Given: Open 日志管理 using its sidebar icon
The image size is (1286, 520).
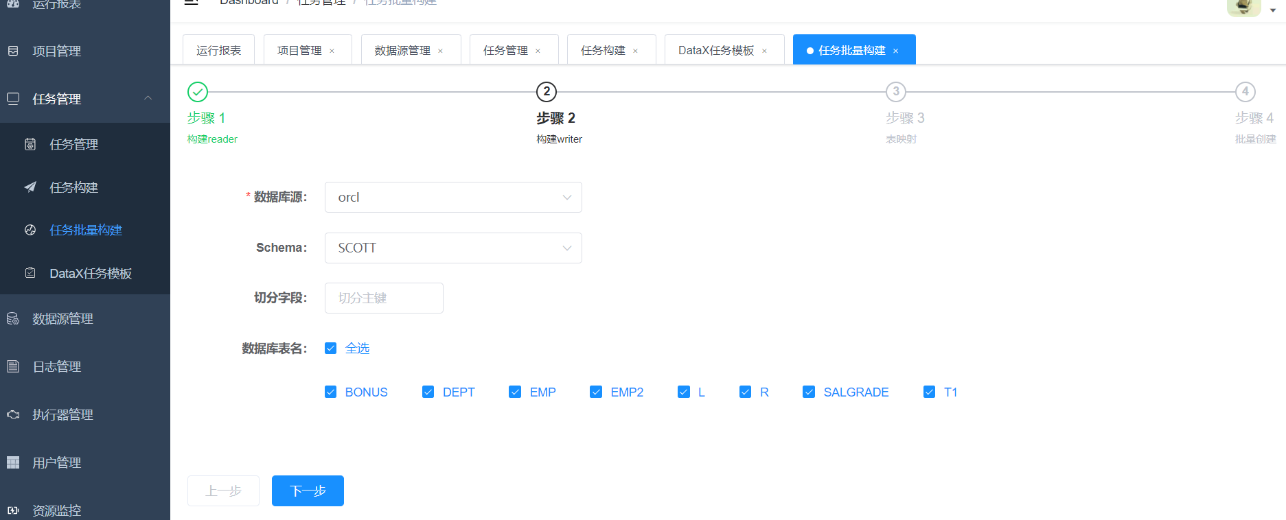Looking at the screenshot, I should coord(13,366).
